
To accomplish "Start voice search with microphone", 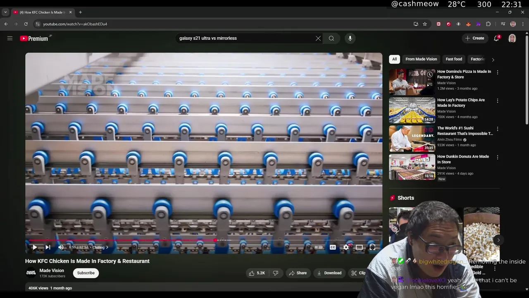I will point(350,38).
